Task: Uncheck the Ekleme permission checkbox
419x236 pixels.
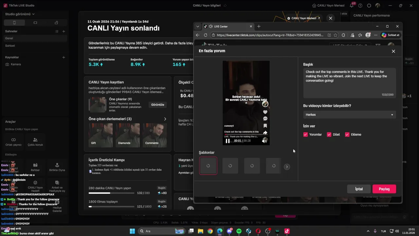Action: [347, 134]
